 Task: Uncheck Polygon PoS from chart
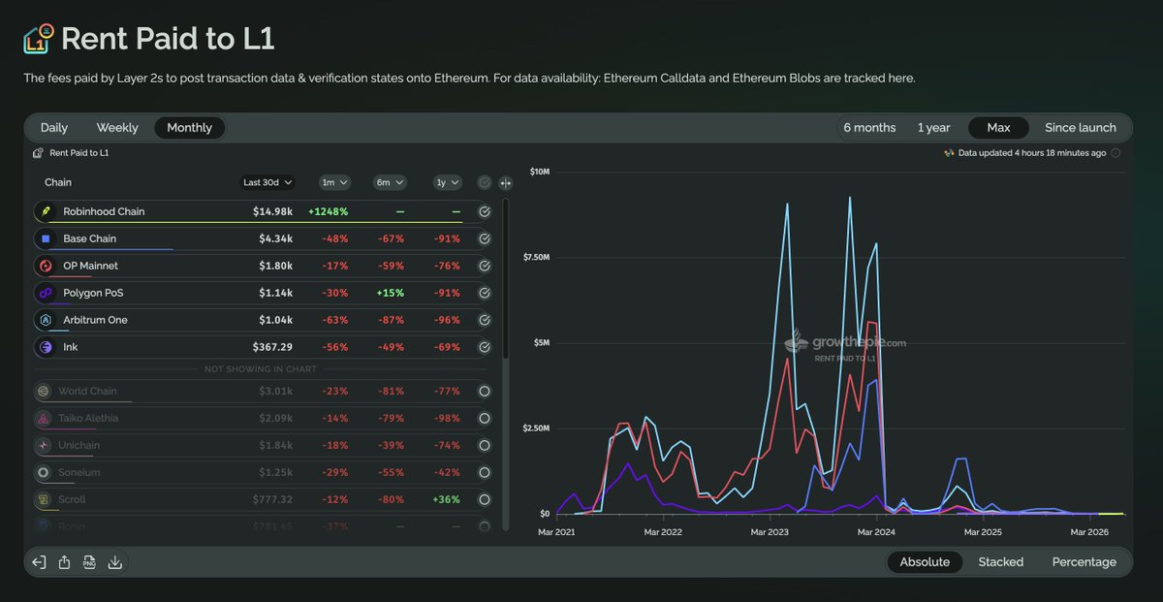pyautogui.click(x=485, y=293)
